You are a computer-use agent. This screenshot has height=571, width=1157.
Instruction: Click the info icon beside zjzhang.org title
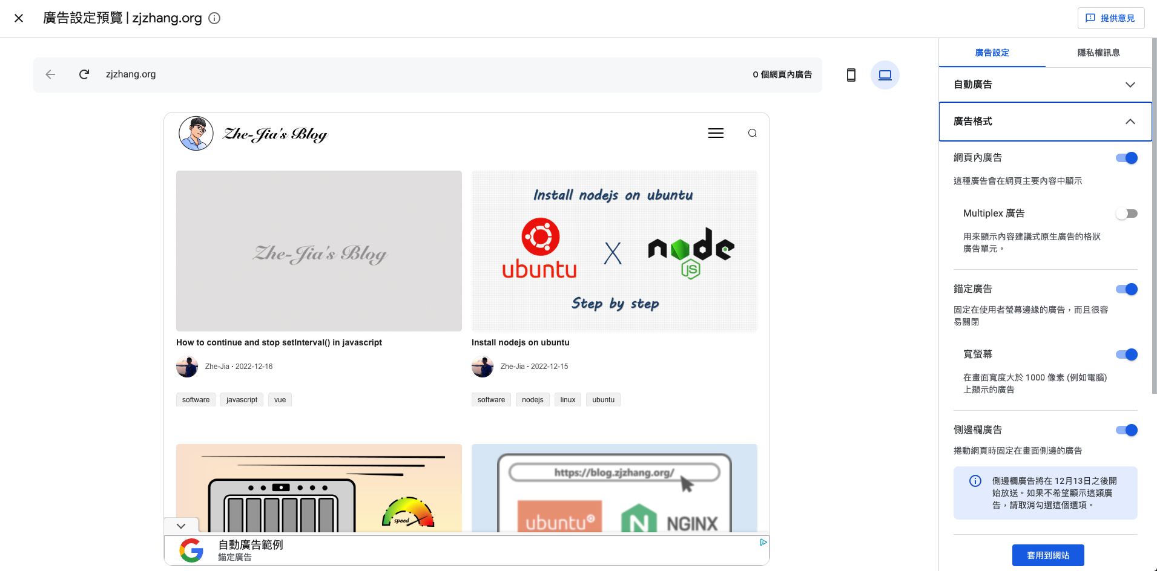point(214,18)
